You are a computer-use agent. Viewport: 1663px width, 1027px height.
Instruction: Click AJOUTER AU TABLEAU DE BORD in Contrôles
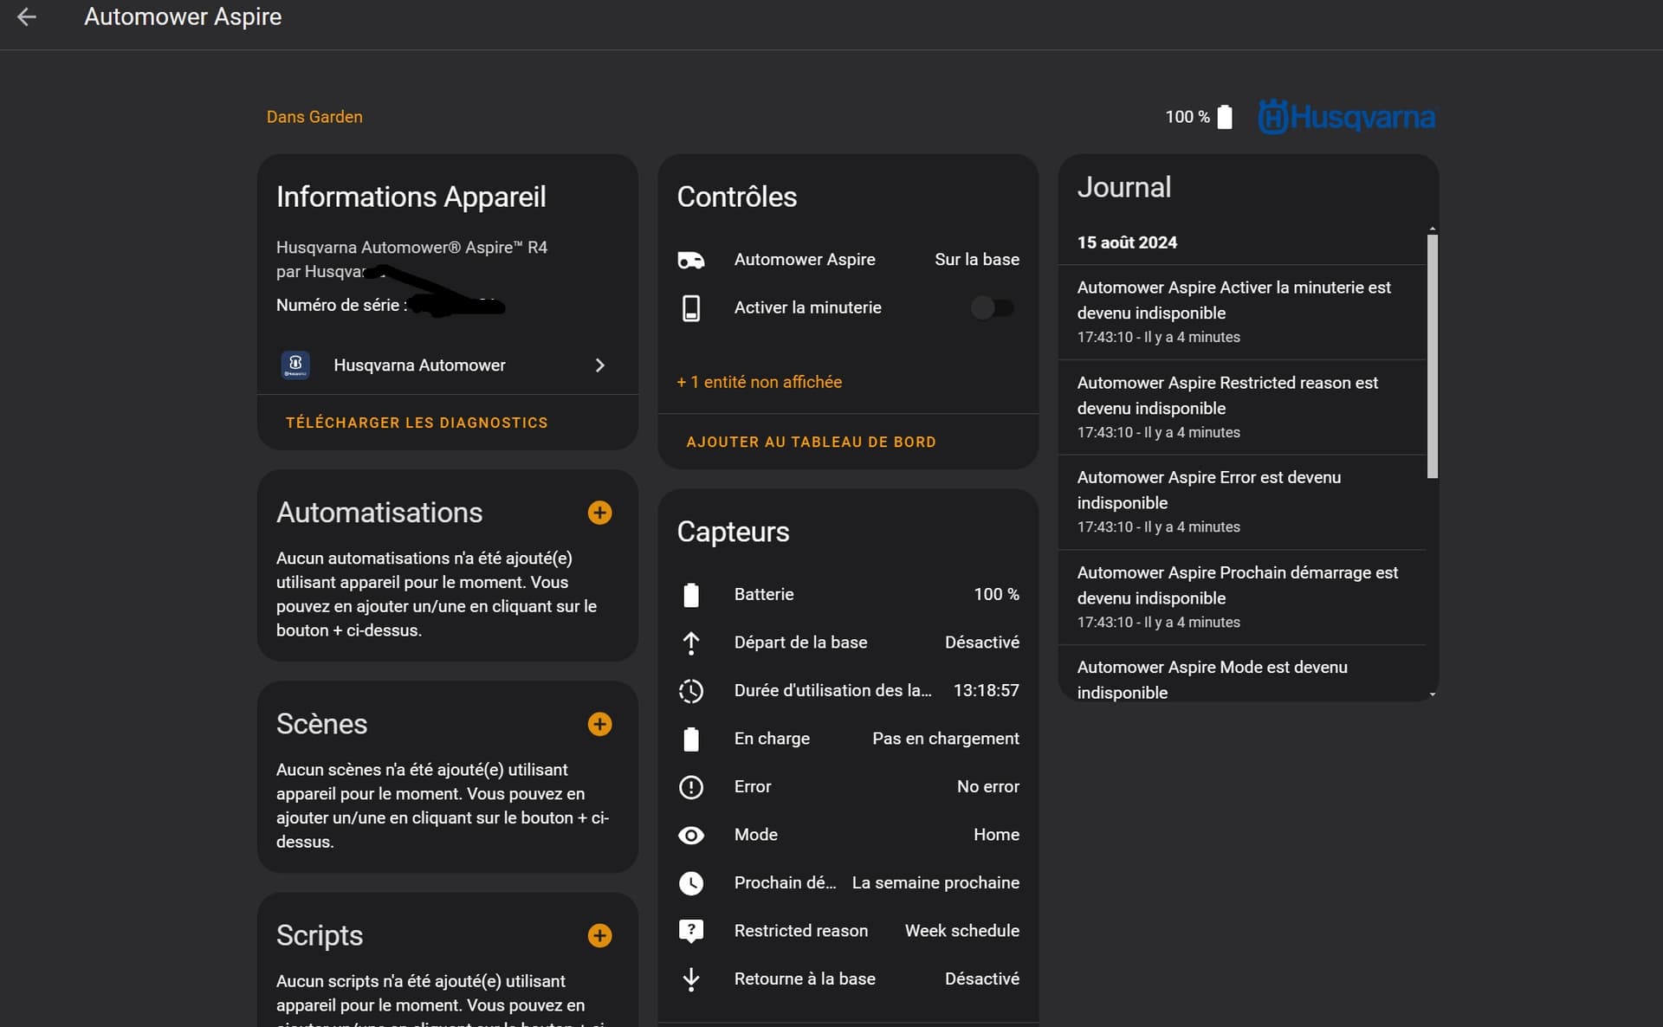point(811,442)
